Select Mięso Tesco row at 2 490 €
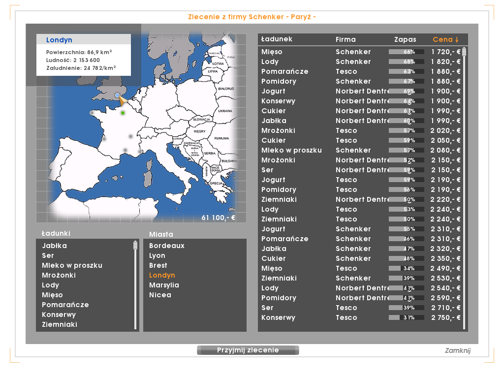 coord(361,268)
